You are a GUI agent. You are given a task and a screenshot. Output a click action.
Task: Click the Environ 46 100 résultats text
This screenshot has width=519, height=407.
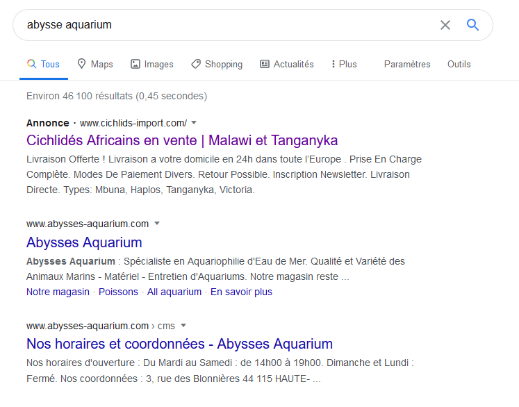pos(117,96)
